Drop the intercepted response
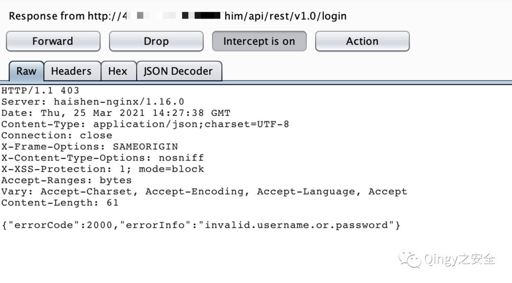 pyautogui.click(x=156, y=41)
